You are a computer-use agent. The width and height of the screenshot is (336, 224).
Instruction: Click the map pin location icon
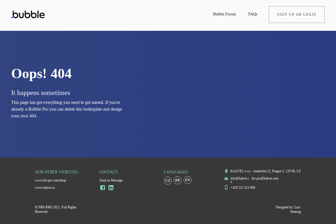[226, 171]
